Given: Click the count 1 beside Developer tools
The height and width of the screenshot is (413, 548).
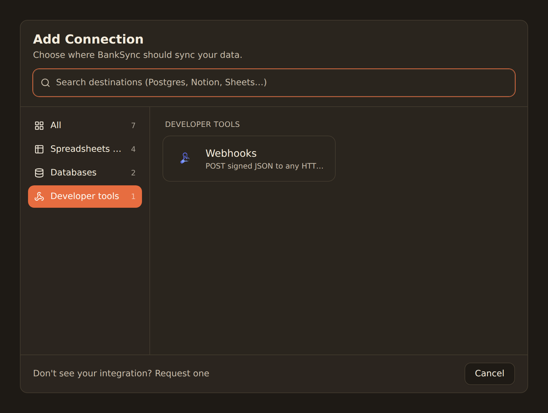Looking at the screenshot, I should pyautogui.click(x=133, y=196).
